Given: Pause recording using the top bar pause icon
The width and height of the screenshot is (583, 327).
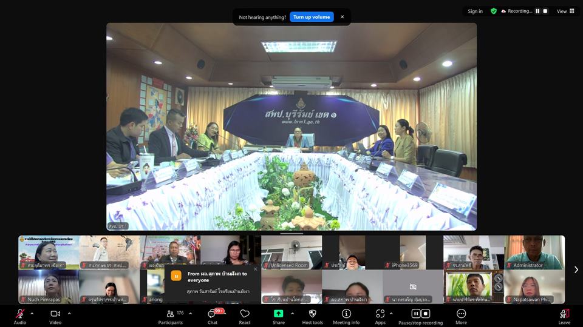Looking at the screenshot, I should click(537, 11).
